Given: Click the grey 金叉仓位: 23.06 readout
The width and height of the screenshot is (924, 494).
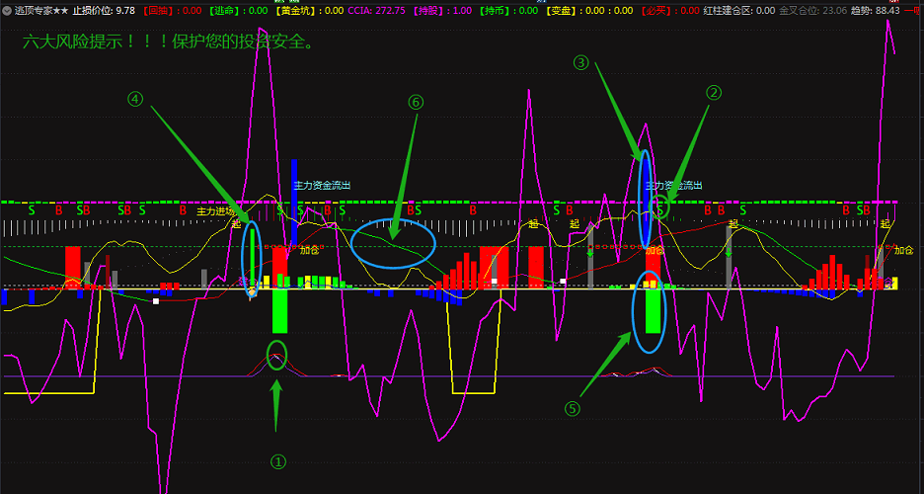Looking at the screenshot, I should pos(812,11).
